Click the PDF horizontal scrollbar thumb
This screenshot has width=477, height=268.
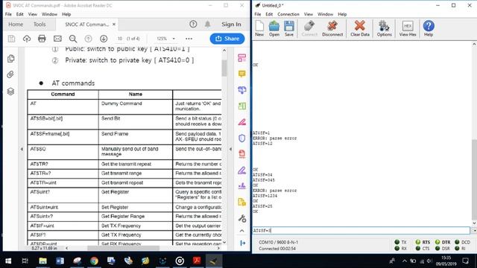123,248
